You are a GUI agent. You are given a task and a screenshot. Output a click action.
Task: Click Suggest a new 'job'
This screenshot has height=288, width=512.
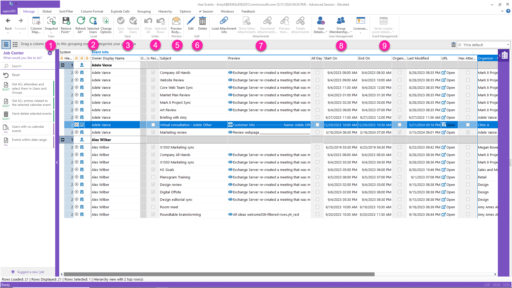click(x=28, y=272)
